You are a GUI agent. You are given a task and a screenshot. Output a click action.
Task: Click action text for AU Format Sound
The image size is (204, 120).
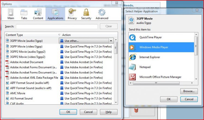pyautogui.click(x=88, y=98)
